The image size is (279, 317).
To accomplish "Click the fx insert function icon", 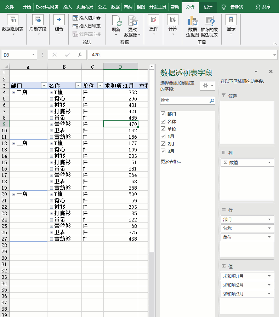I will [80, 55].
